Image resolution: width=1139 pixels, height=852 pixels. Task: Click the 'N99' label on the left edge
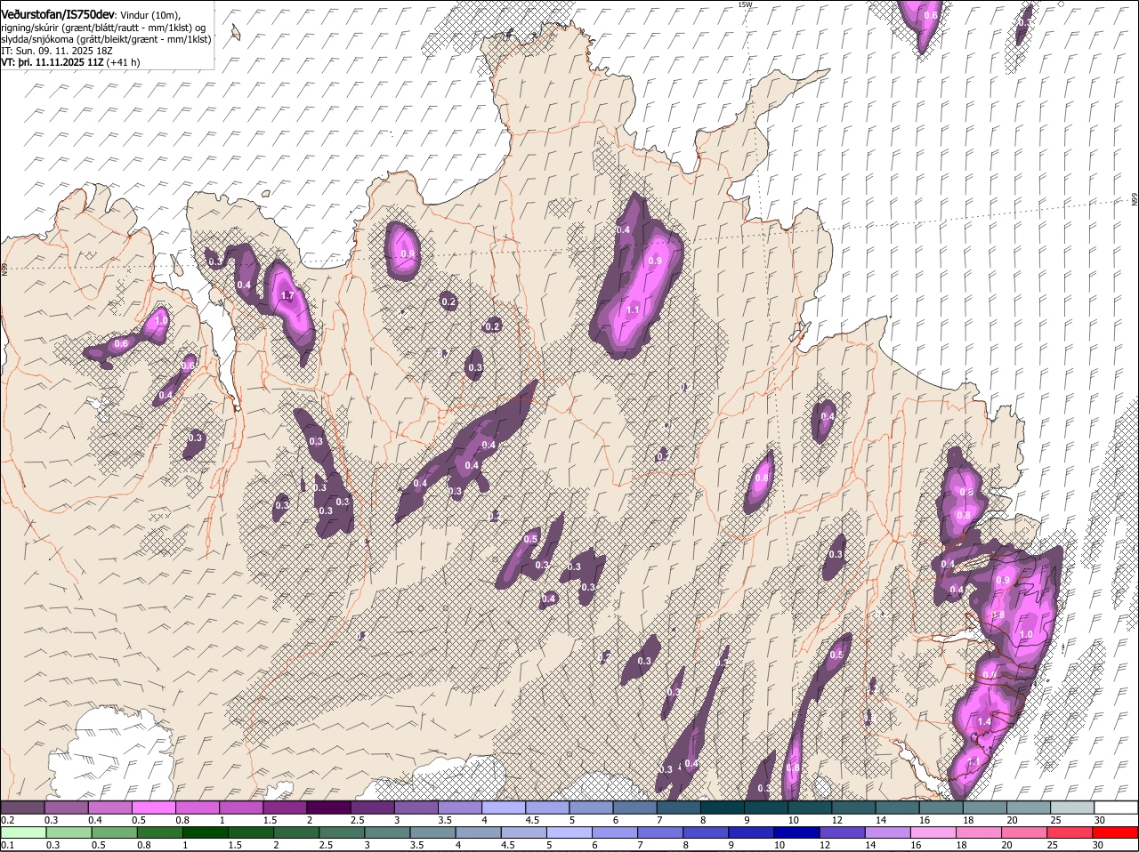(4, 268)
